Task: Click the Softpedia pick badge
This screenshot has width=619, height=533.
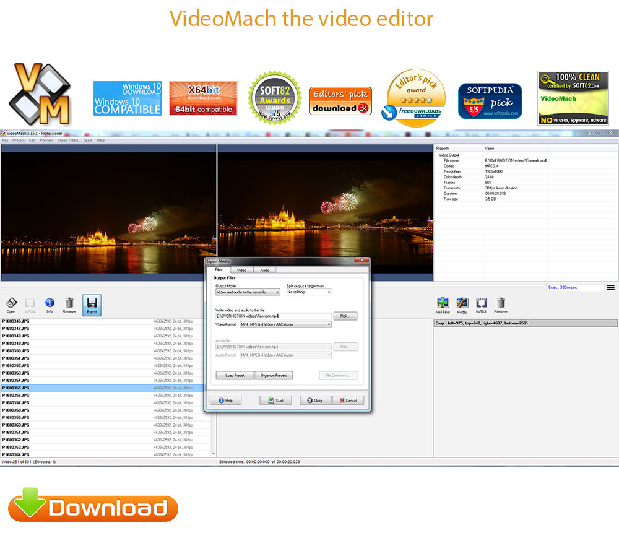Action: click(x=490, y=101)
